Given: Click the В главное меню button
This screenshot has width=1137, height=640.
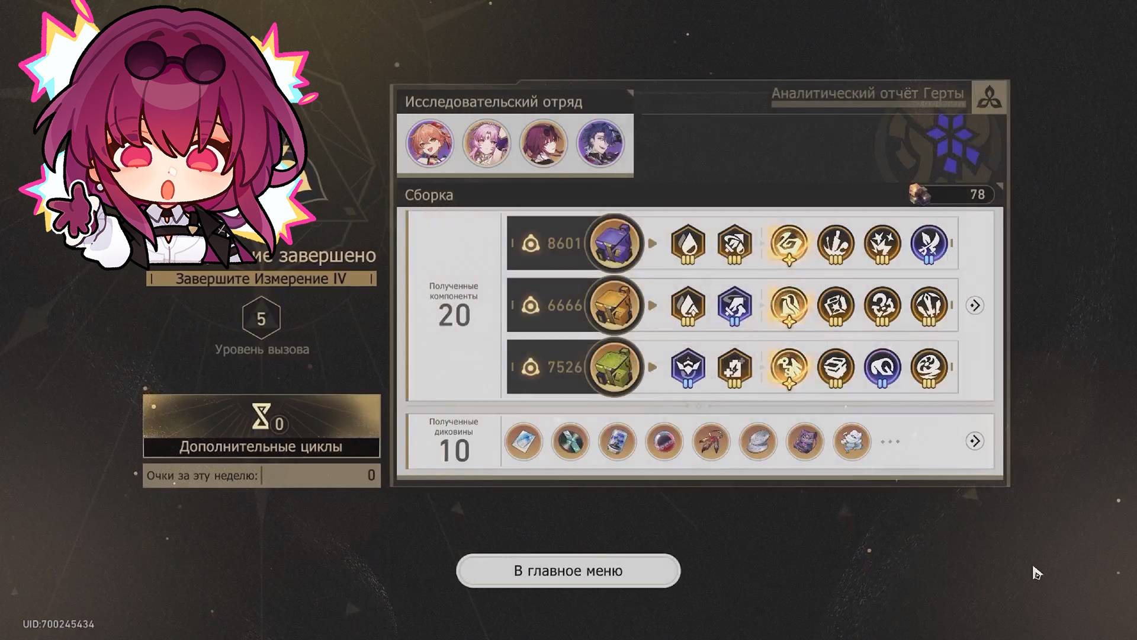Looking at the screenshot, I should pyautogui.click(x=568, y=571).
